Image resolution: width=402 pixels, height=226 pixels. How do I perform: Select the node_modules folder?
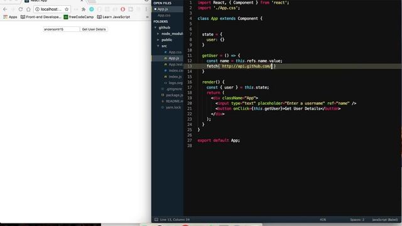[172, 33]
